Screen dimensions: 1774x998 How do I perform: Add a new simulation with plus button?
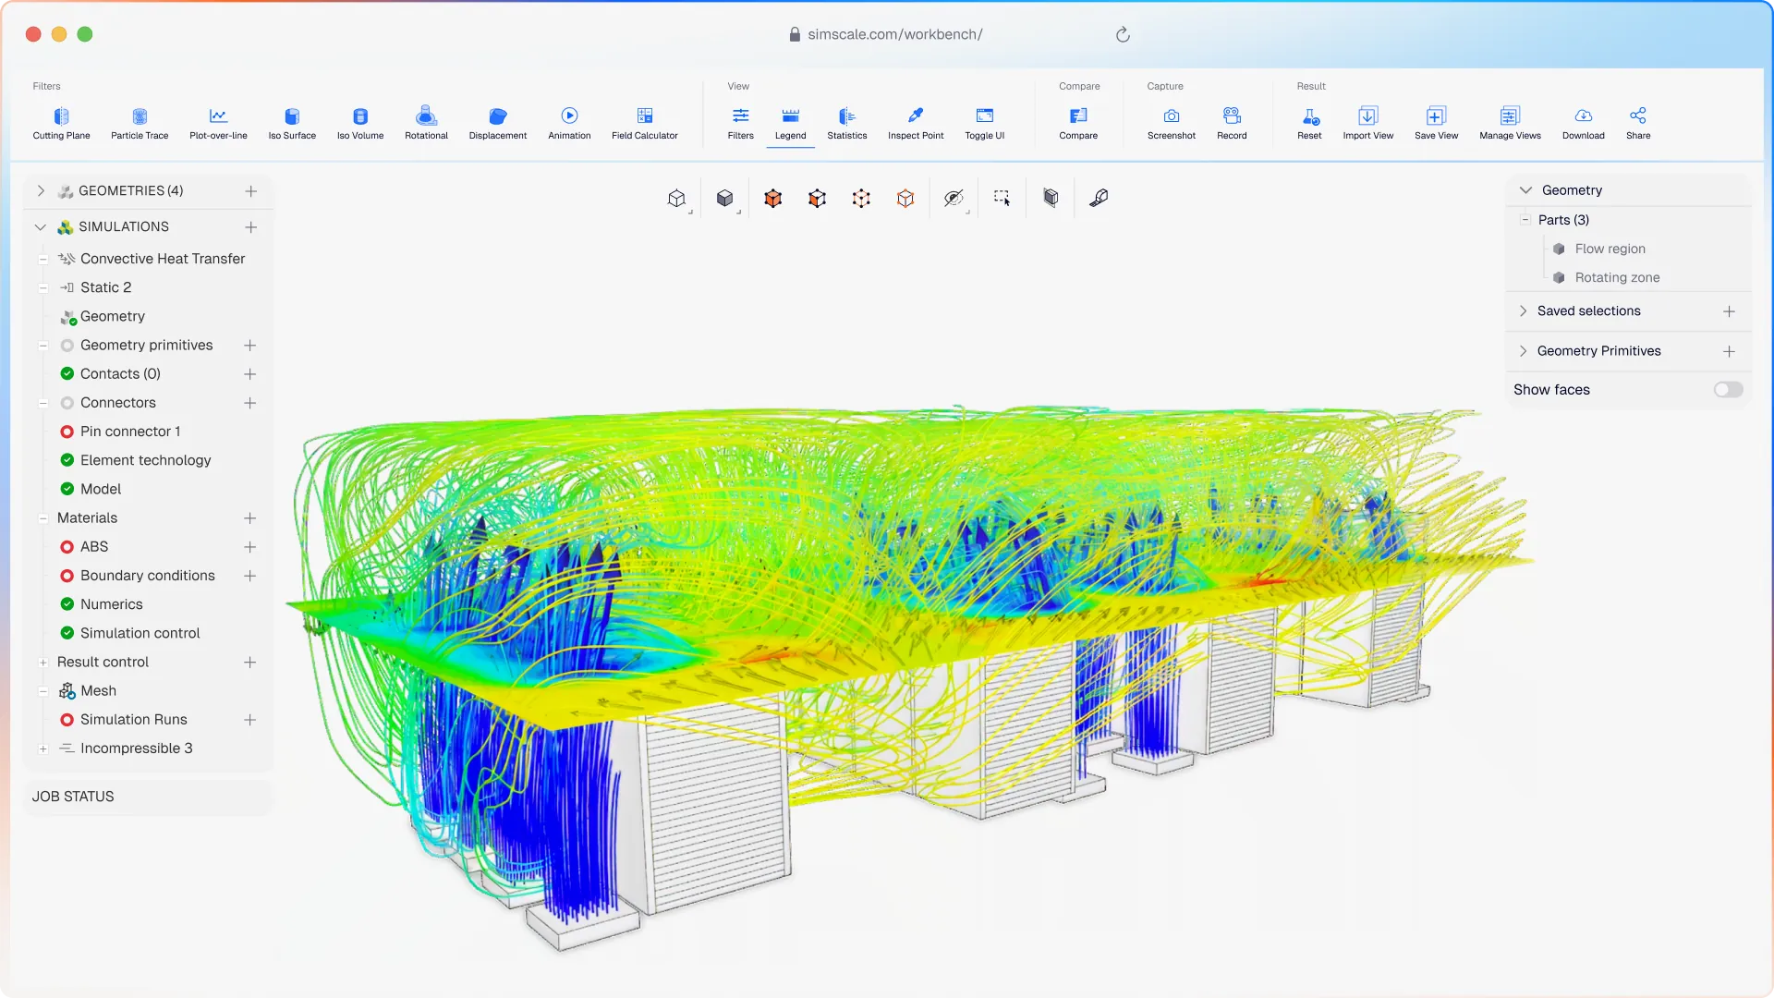250,226
